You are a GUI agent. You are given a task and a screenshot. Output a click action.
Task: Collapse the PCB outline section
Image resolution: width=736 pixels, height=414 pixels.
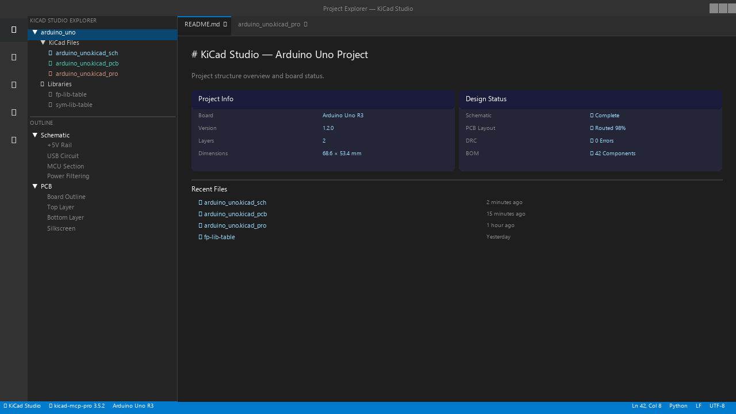[35, 186]
